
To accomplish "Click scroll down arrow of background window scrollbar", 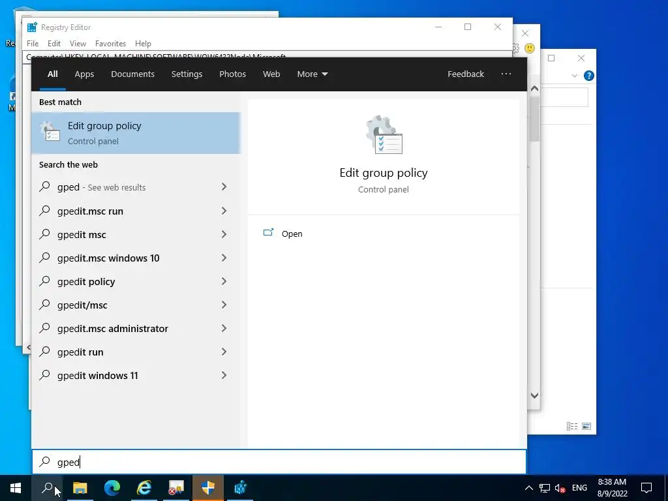I will point(534,395).
